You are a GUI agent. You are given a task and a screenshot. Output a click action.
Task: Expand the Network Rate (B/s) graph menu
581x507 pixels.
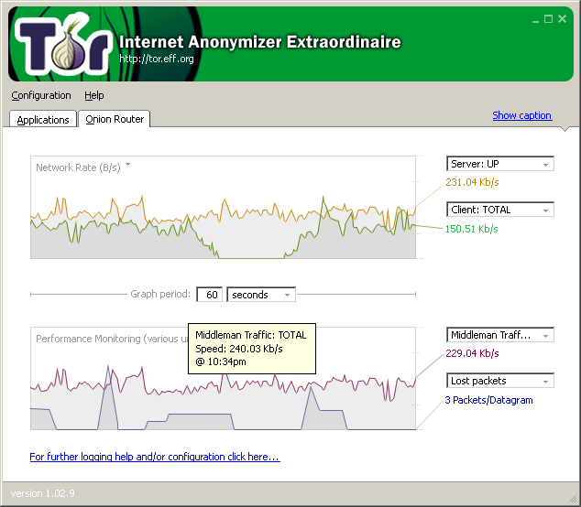pyautogui.click(x=128, y=166)
